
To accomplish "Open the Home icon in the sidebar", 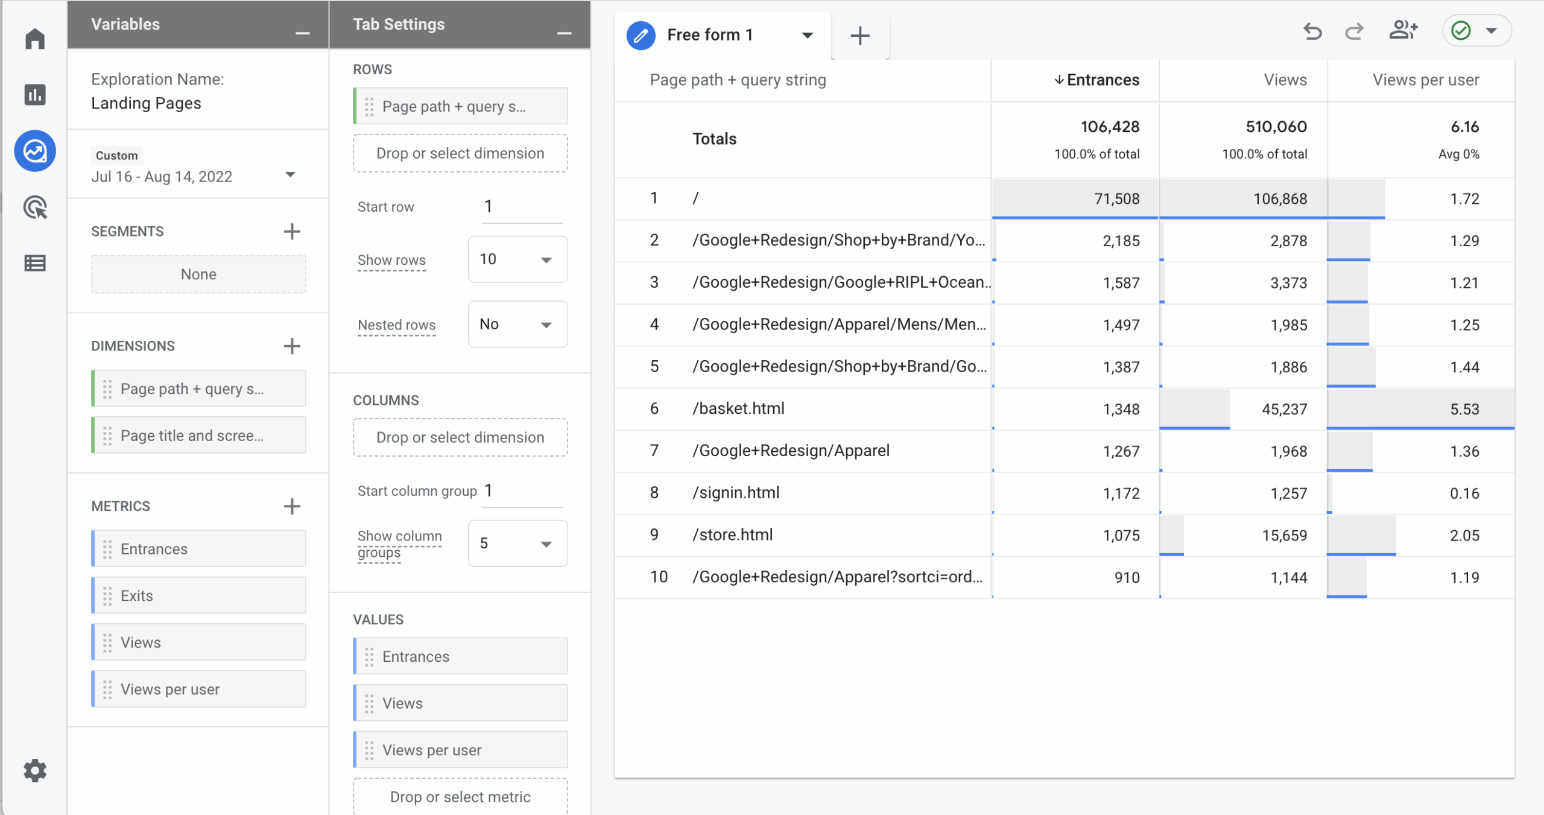I will pos(35,39).
